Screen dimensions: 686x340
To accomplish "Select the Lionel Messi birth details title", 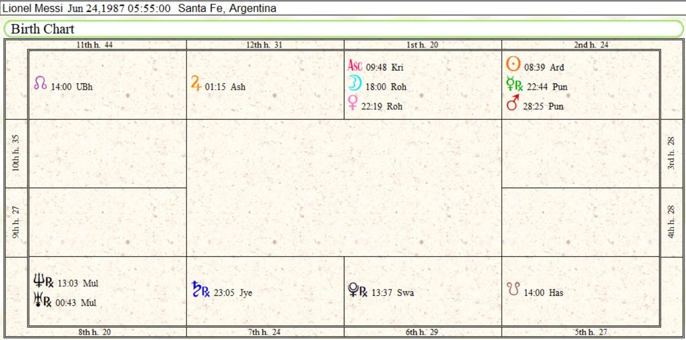I will (140, 8).
